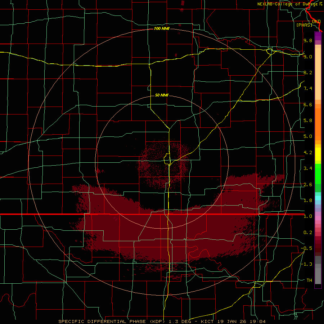324x324 pixels.
Task: Click the 5.8 value on the color scale
Action: (x=308, y=121)
